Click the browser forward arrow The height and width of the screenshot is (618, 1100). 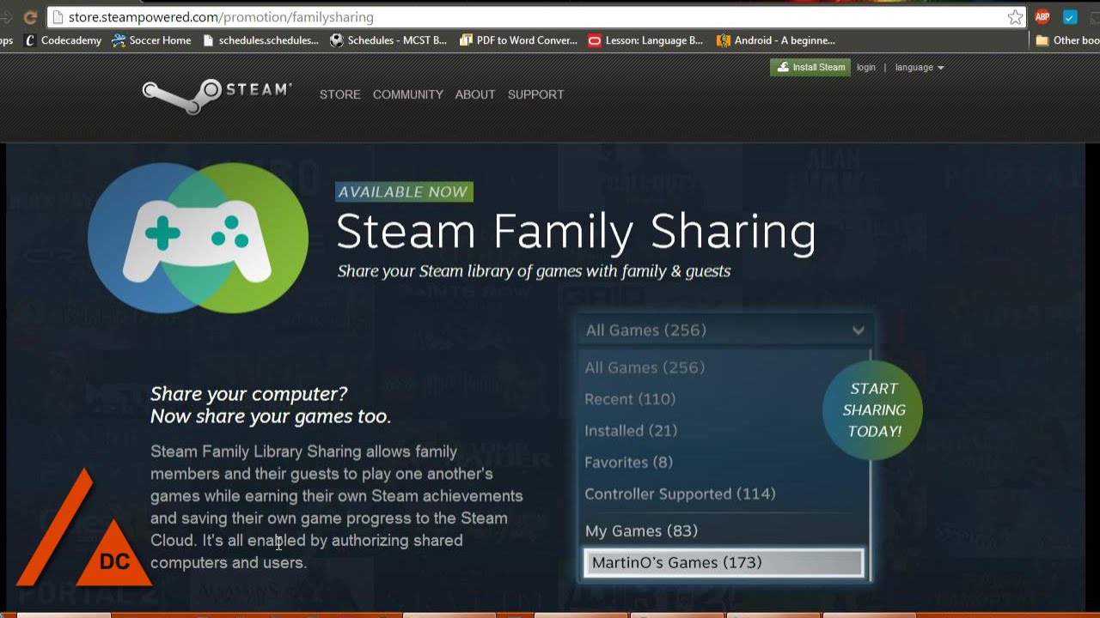click(x=5, y=17)
